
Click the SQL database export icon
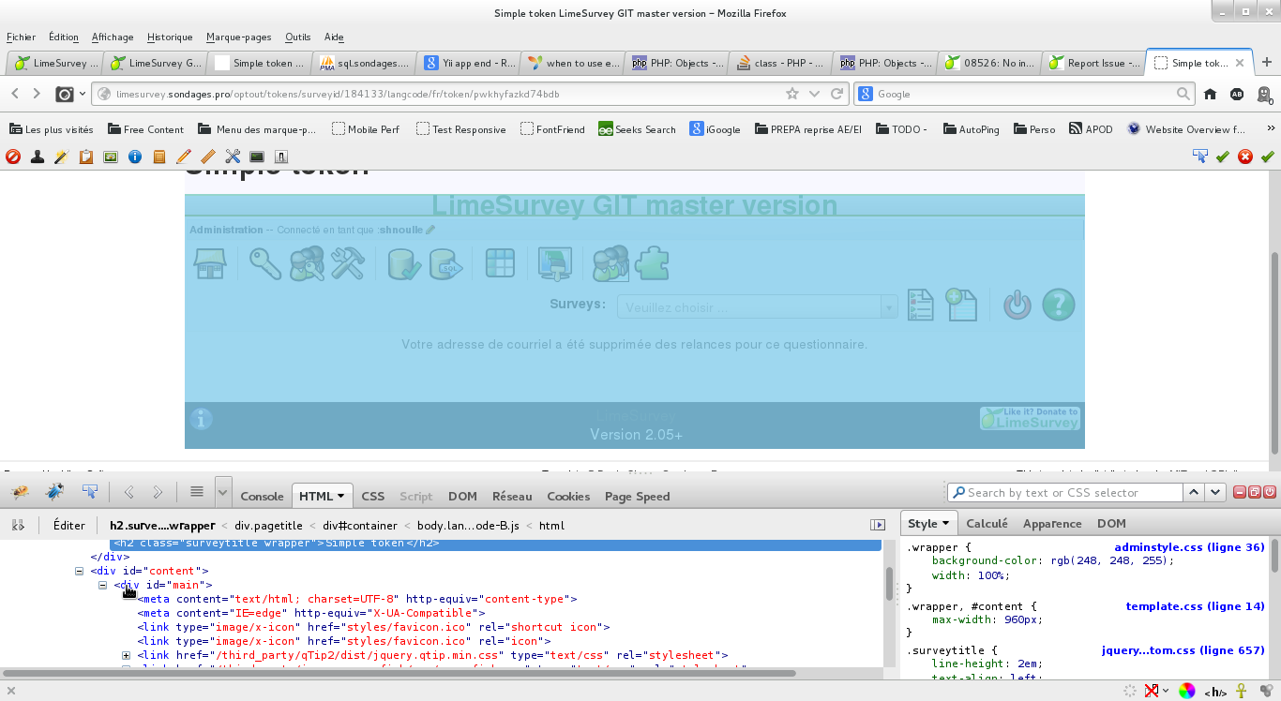(446, 263)
